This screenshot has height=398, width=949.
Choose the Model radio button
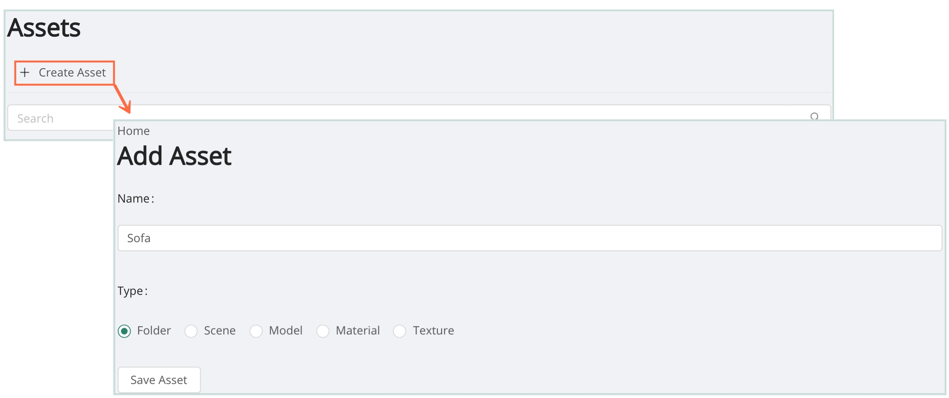coord(256,331)
